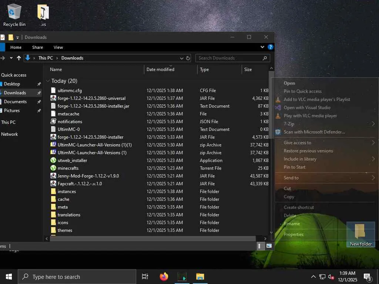Select Downloads in Quick access
The width and height of the screenshot is (379, 284).
tap(15, 93)
